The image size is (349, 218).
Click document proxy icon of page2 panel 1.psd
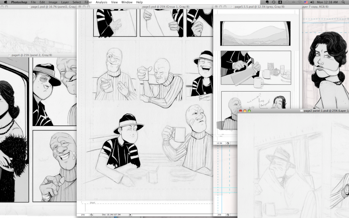[301, 111]
